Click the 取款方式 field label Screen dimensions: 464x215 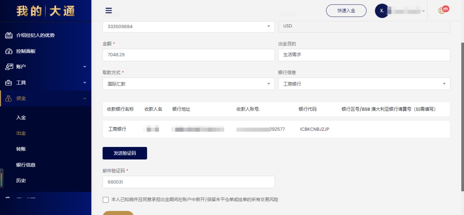pos(113,72)
